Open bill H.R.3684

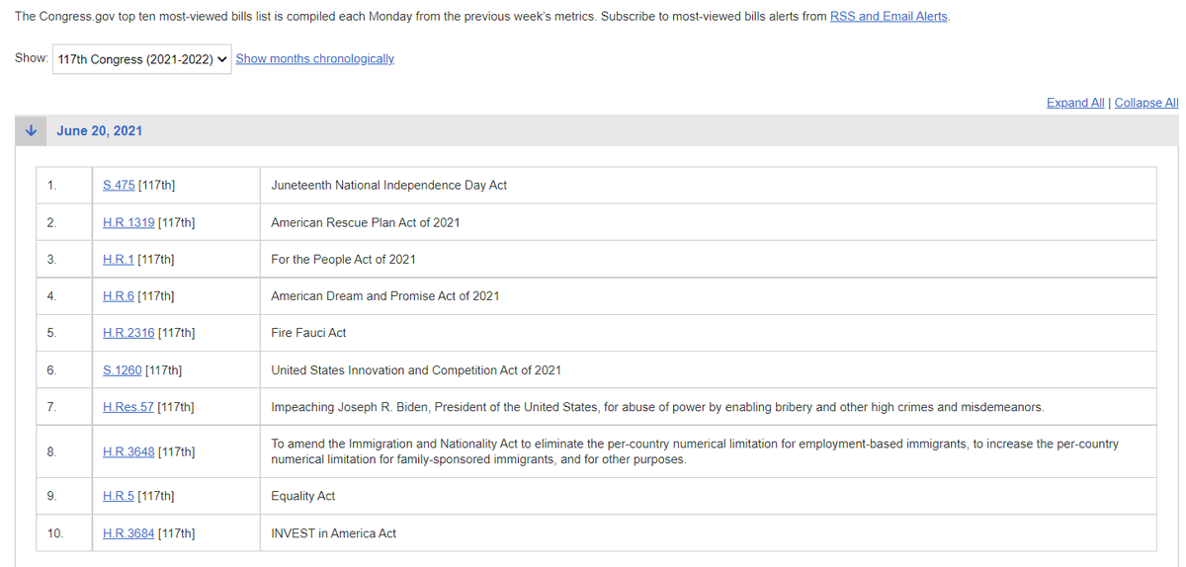tap(128, 533)
